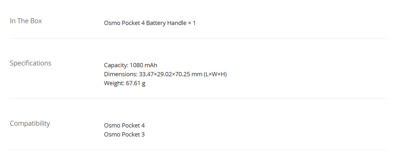Select the 1080 mAh capacity value
The image size is (397, 157).
[x=143, y=65]
